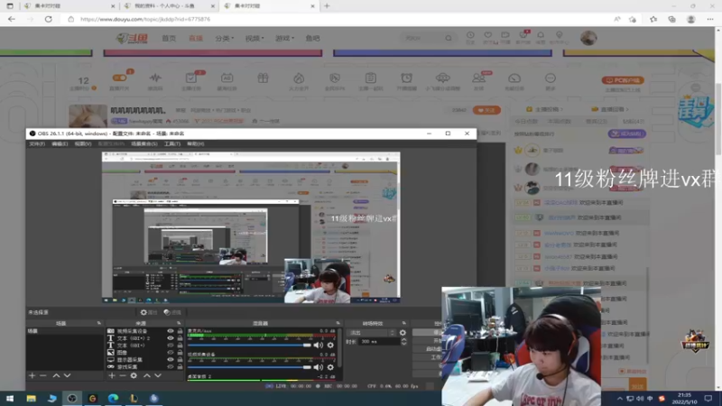
Task: Open settings gear for microphone/Aux mixer channel
Action: point(330,345)
